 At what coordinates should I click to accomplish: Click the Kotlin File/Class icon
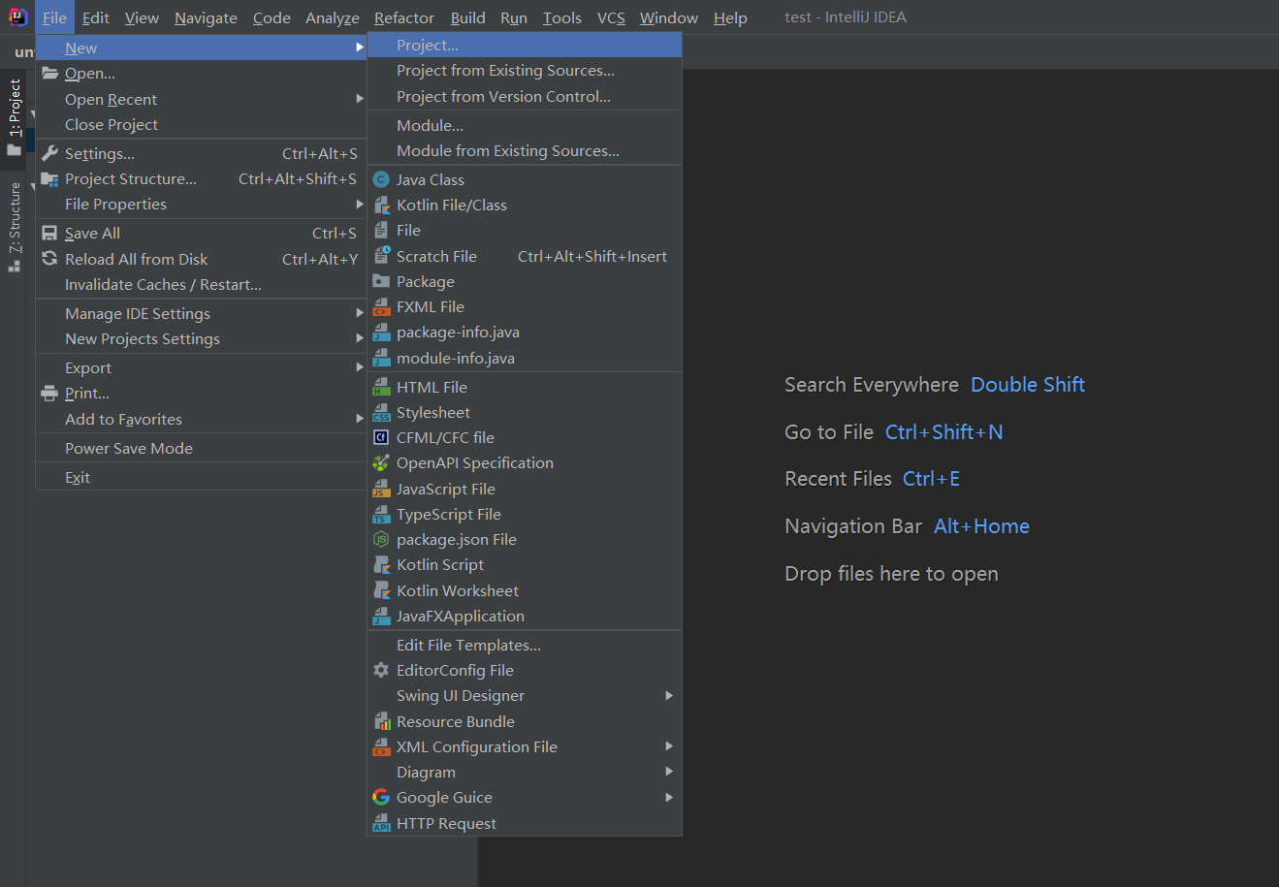[x=381, y=206]
